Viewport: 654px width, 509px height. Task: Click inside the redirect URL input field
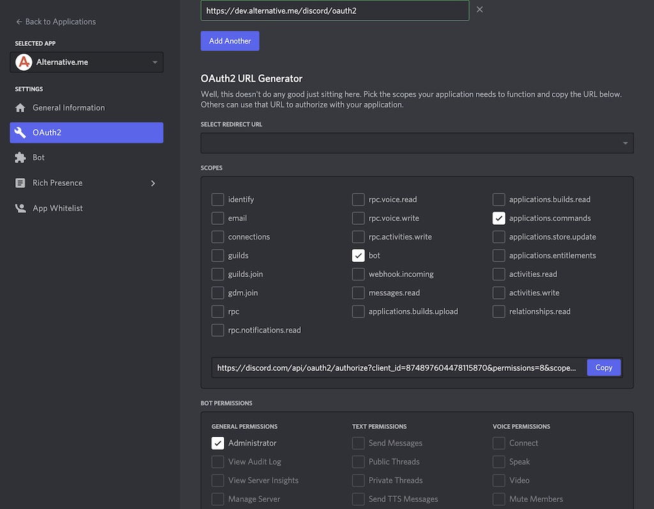(x=335, y=11)
